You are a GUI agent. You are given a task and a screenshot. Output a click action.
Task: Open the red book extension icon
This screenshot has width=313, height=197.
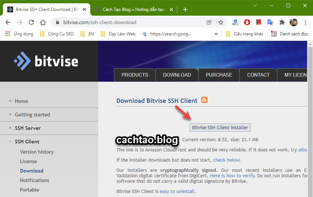click(258, 22)
